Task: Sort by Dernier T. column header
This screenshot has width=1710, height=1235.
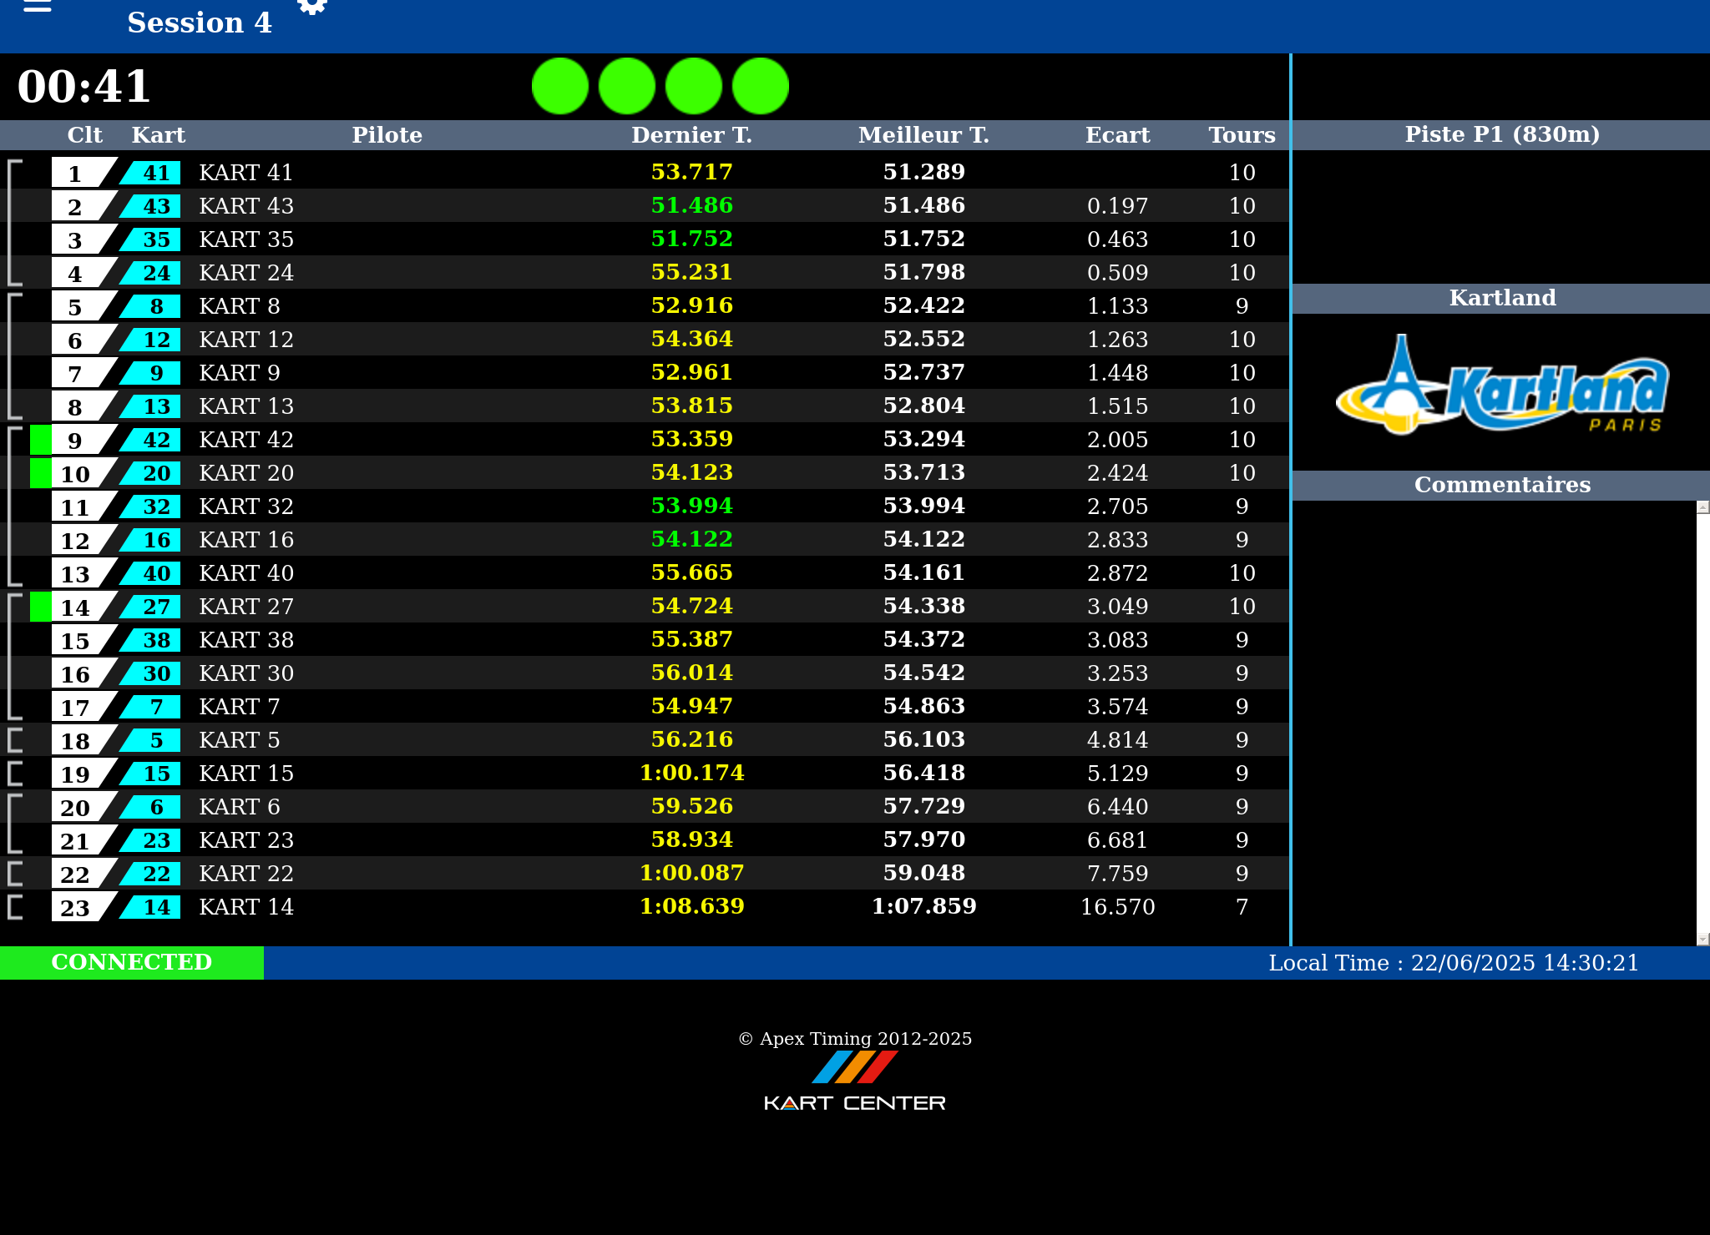Action: coord(691,135)
